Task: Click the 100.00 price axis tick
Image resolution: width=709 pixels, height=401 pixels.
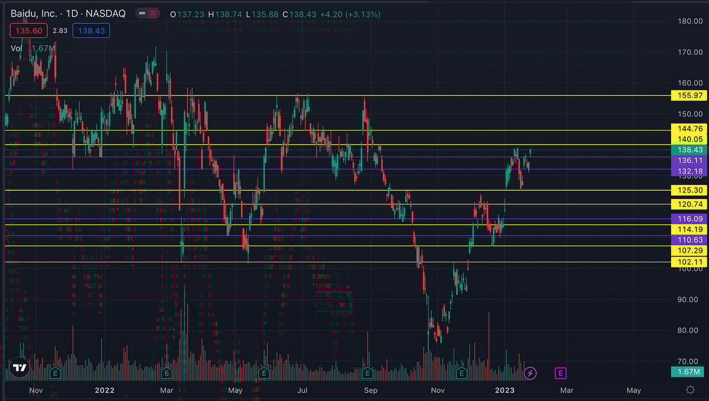Action: click(690, 269)
